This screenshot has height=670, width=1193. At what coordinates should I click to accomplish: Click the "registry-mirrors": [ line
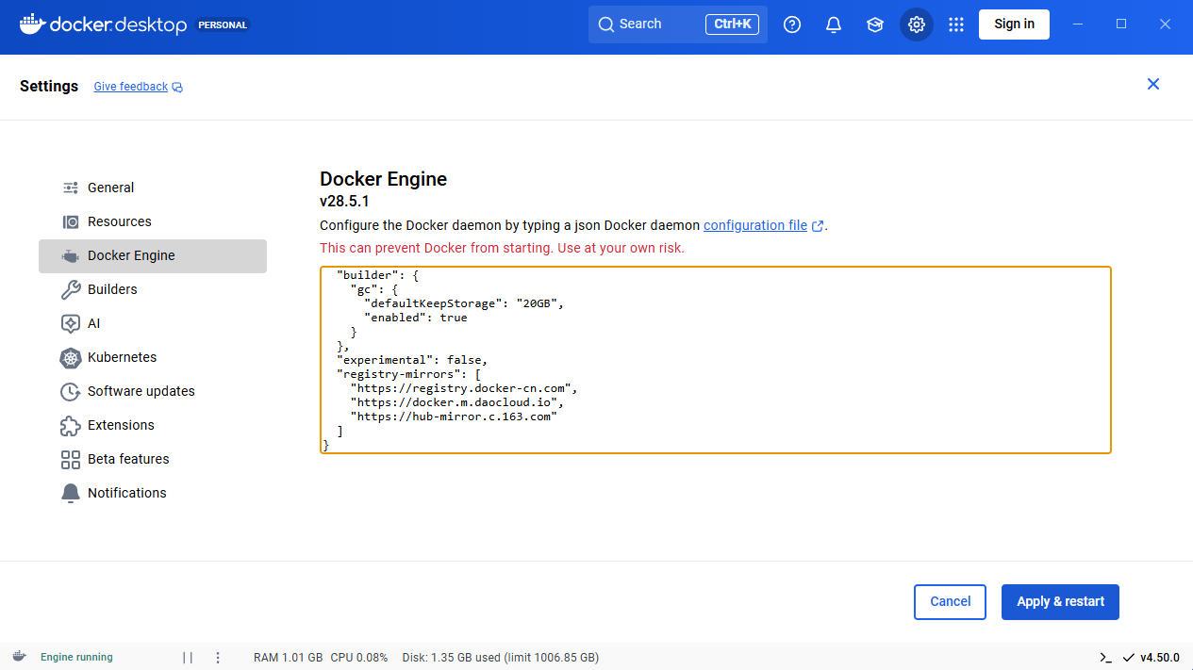pyautogui.click(x=409, y=374)
